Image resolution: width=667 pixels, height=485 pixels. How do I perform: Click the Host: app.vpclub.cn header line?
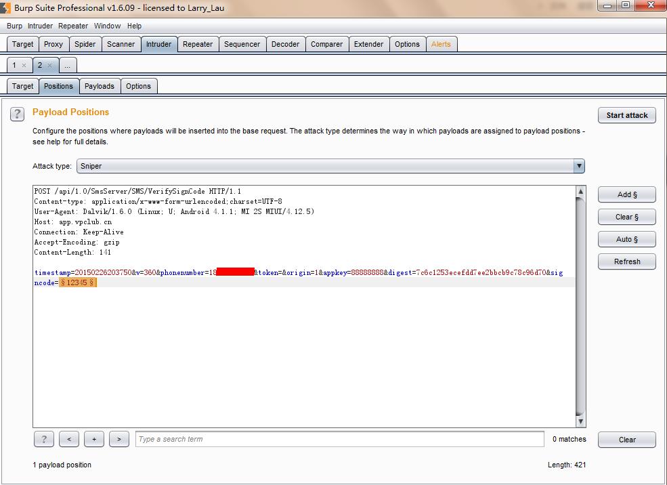pyautogui.click(x=72, y=222)
